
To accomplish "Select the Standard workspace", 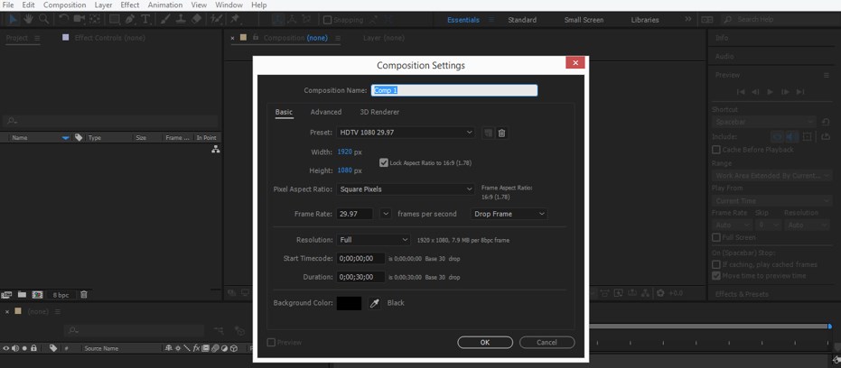I will click(x=522, y=20).
